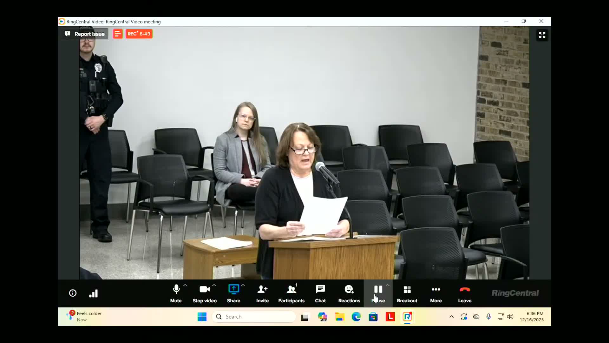Invite someone to the meeting
This screenshot has width=609, height=343.
[x=262, y=293]
